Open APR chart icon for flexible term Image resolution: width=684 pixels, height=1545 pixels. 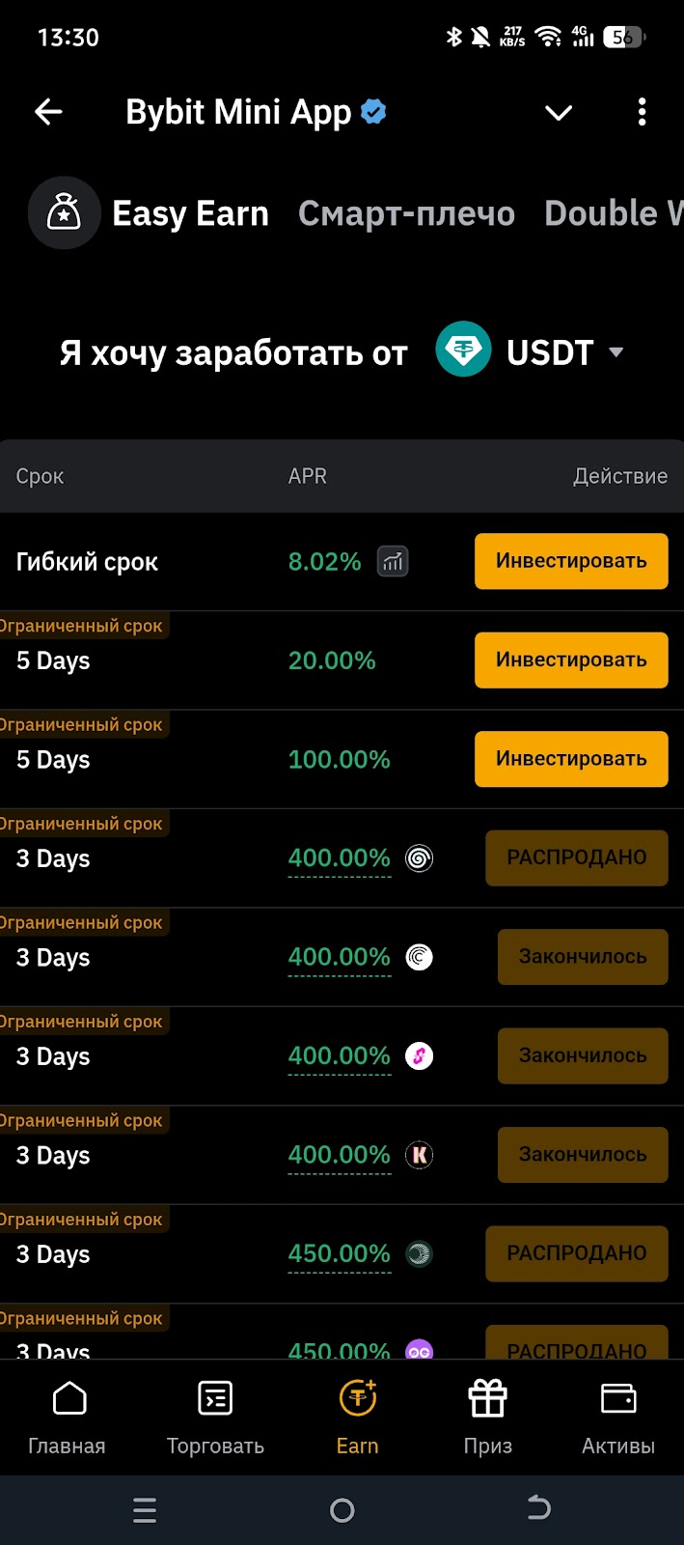point(393,561)
